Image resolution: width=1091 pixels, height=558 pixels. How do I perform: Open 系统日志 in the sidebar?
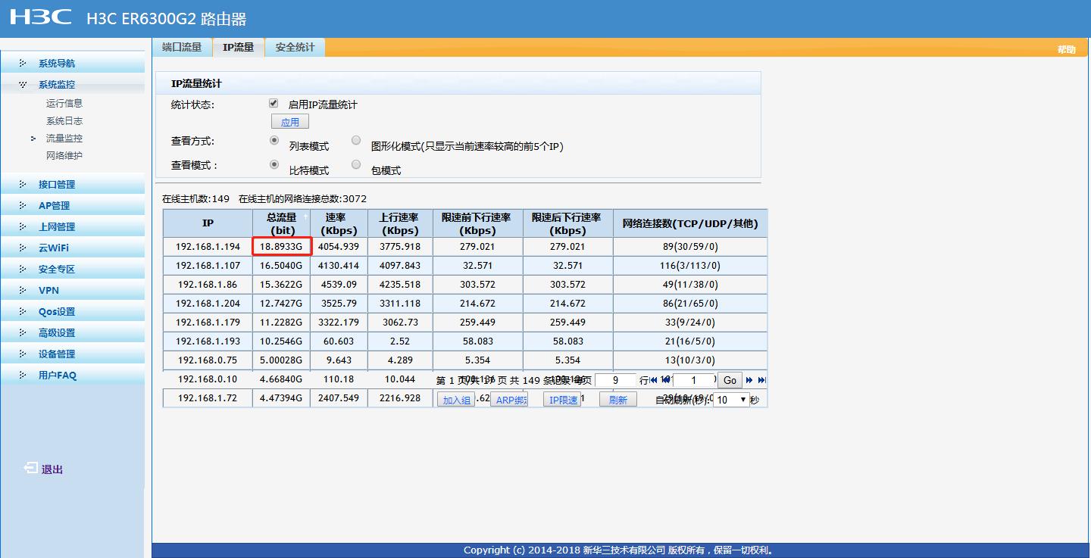click(x=64, y=121)
